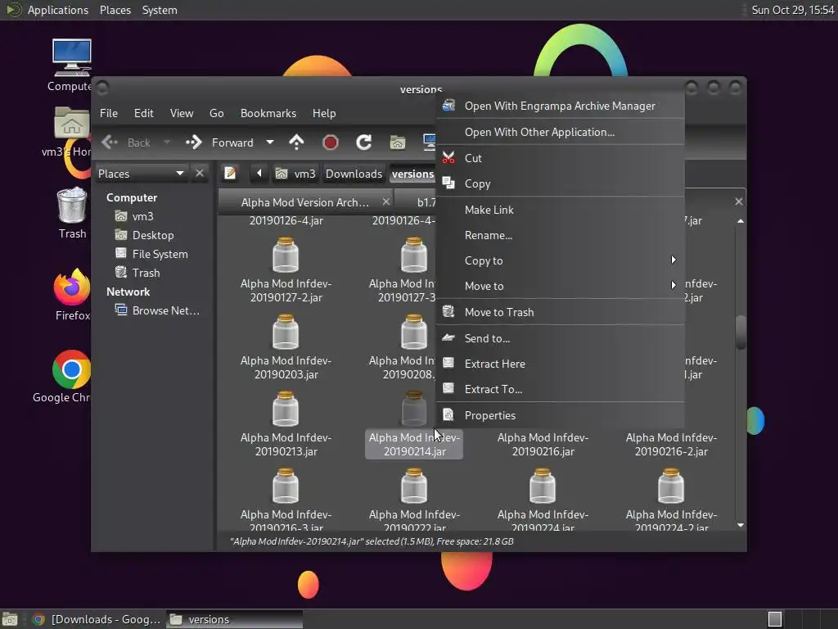Choose Send to in the context menu
This screenshot has height=629, width=838.
pyautogui.click(x=560, y=338)
